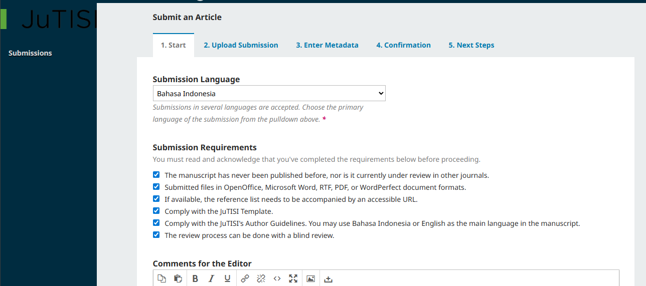The width and height of the screenshot is (646, 286).
Task: Click the Paste icon in editor toolbar
Action: [178, 278]
